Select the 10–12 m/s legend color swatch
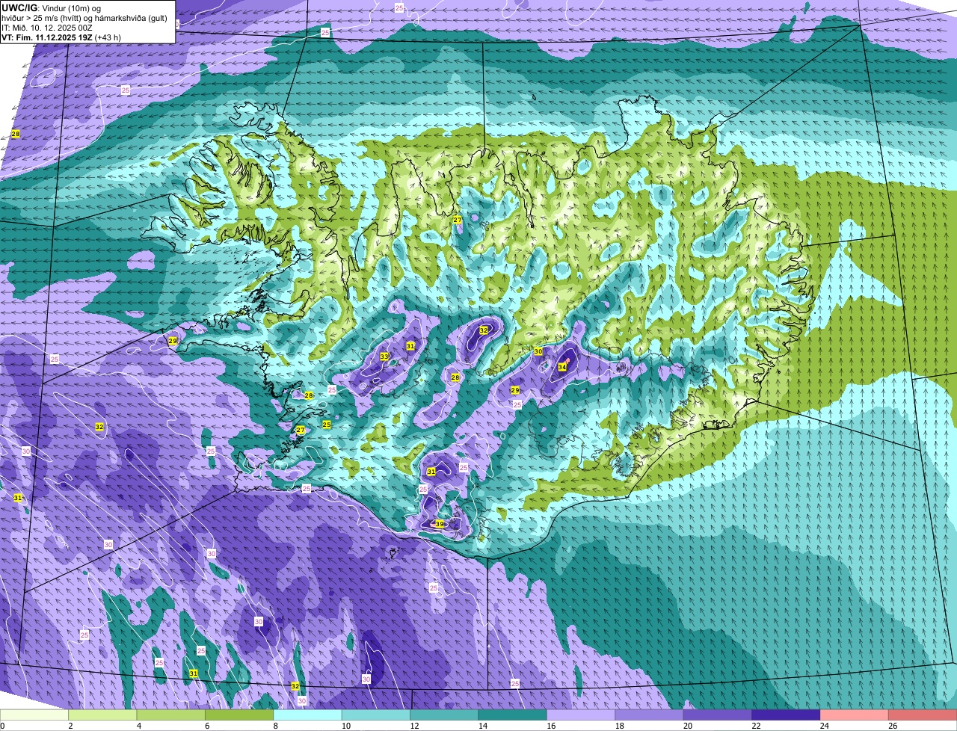This screenshot has width=957, height=731. [x=376, y=715]
